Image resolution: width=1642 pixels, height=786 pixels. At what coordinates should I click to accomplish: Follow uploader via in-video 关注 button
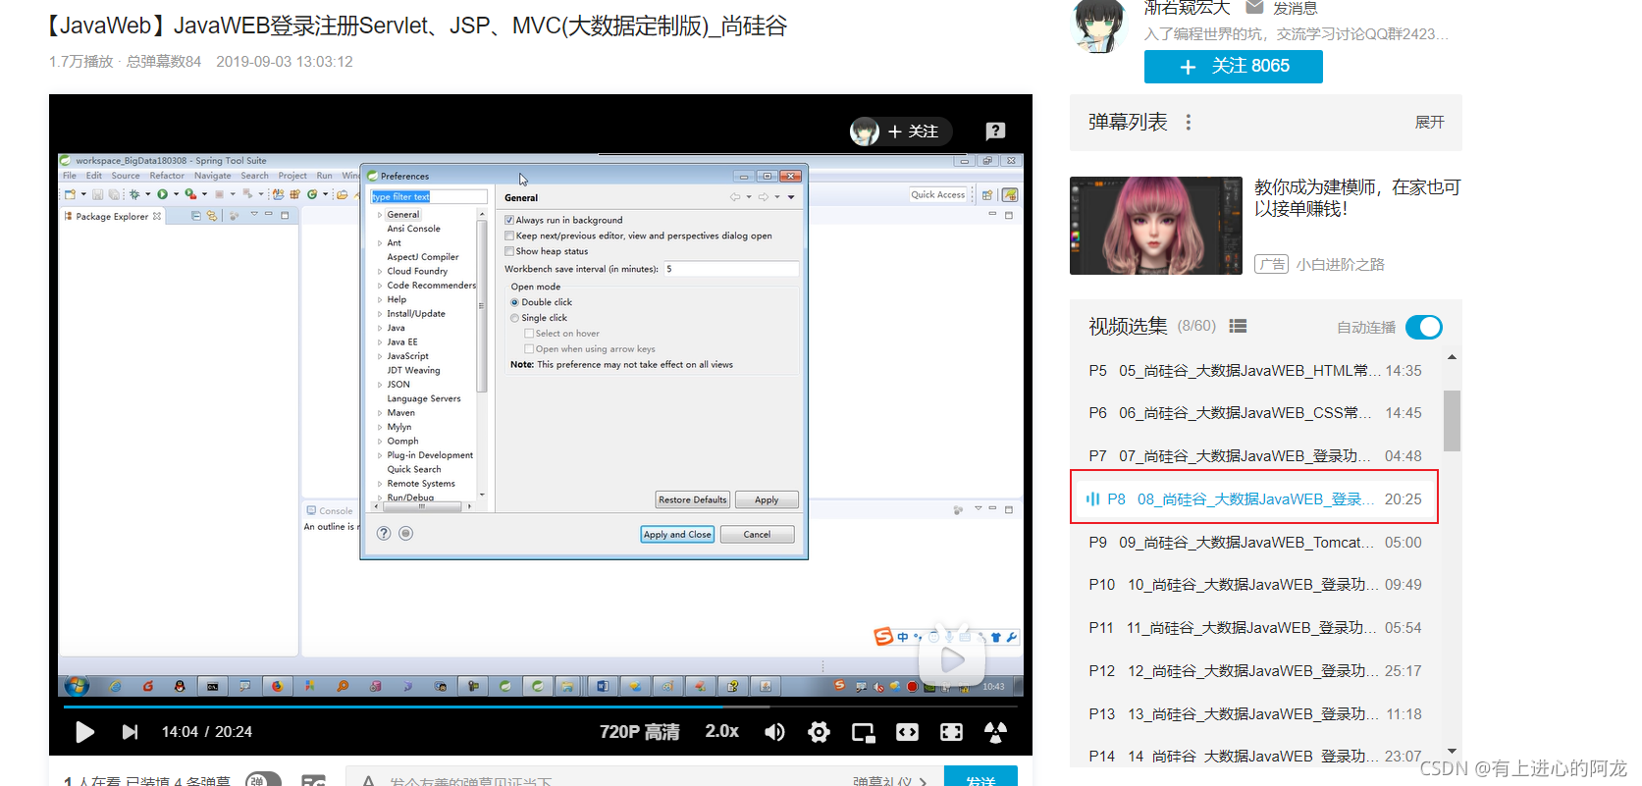914,131
